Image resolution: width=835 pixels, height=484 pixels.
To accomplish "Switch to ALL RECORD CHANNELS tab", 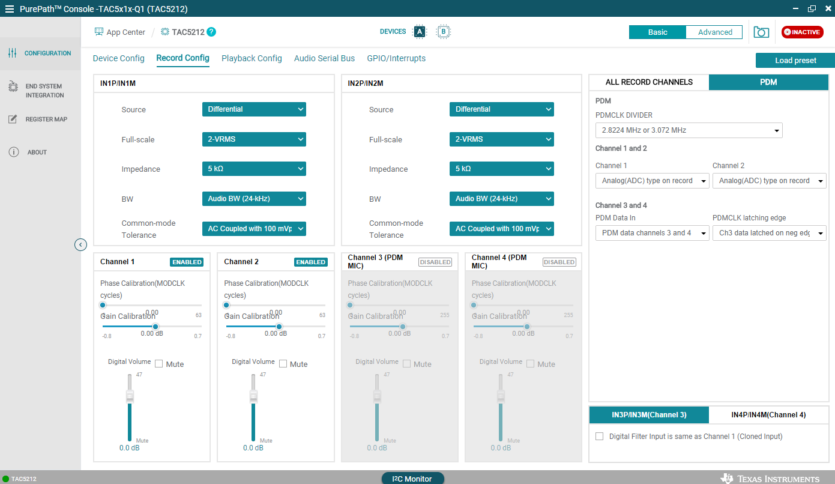I will pos(649,82).
